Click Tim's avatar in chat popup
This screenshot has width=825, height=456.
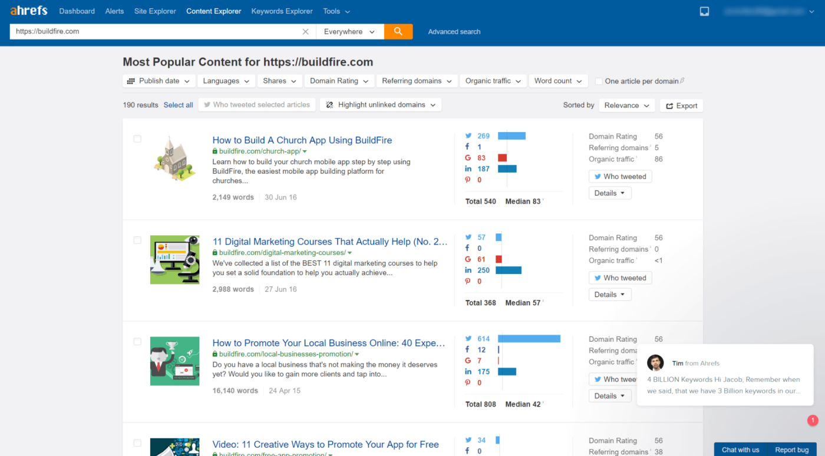(655, 363)
